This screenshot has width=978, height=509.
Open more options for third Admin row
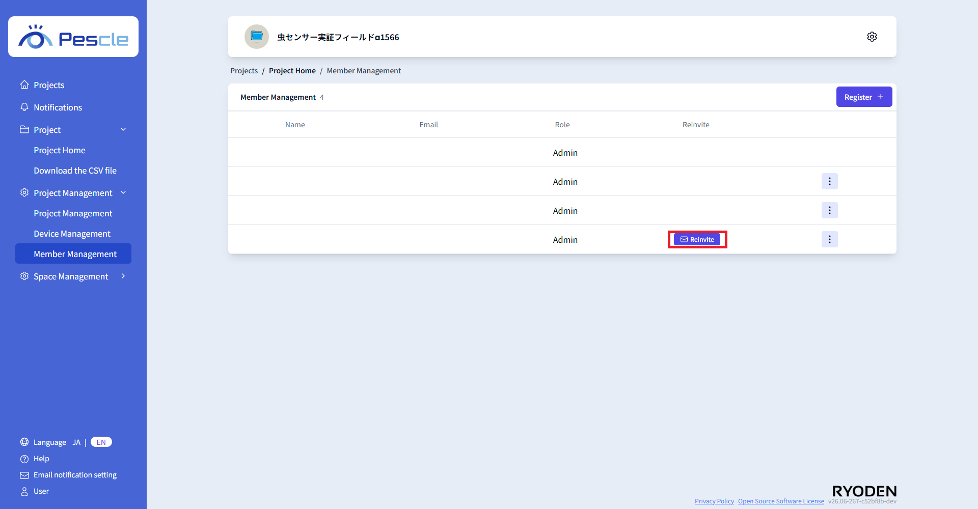pos(830,210)
